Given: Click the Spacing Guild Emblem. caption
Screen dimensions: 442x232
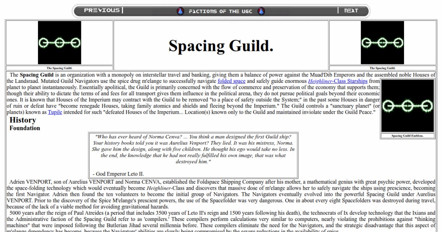Looking at the screenshot, I should click(407, 136).
